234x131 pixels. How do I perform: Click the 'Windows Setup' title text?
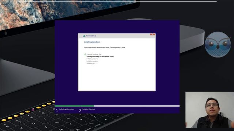tap(91, 36)
